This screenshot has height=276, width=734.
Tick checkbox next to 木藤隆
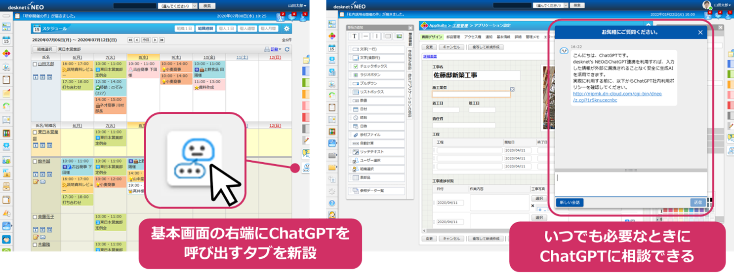pos(35,244)
